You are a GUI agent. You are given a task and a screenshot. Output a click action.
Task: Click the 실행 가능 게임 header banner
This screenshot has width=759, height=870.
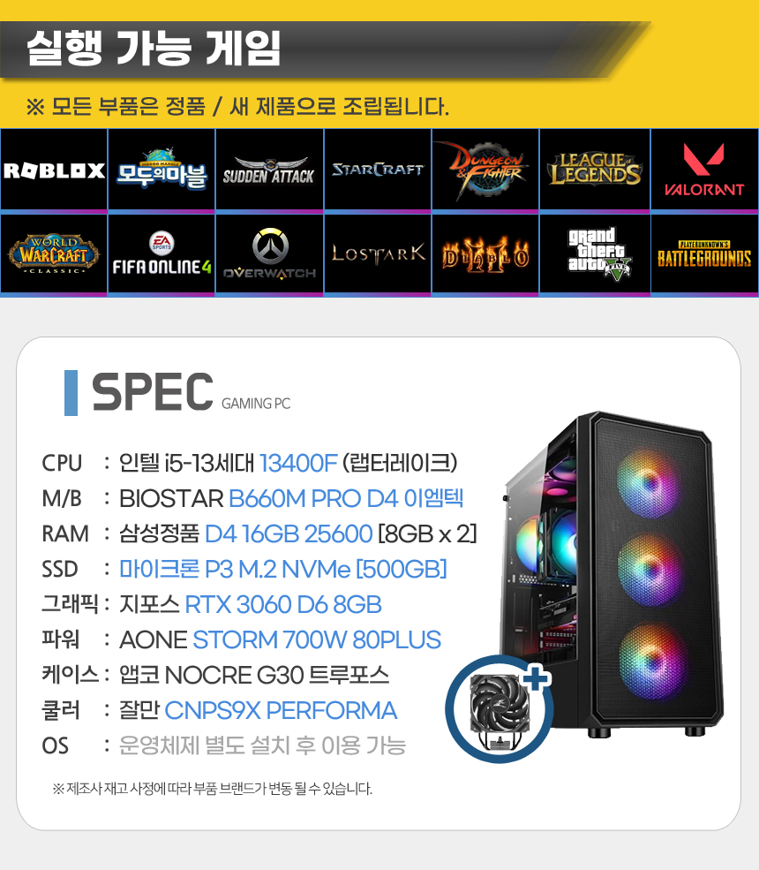(324, 49)
